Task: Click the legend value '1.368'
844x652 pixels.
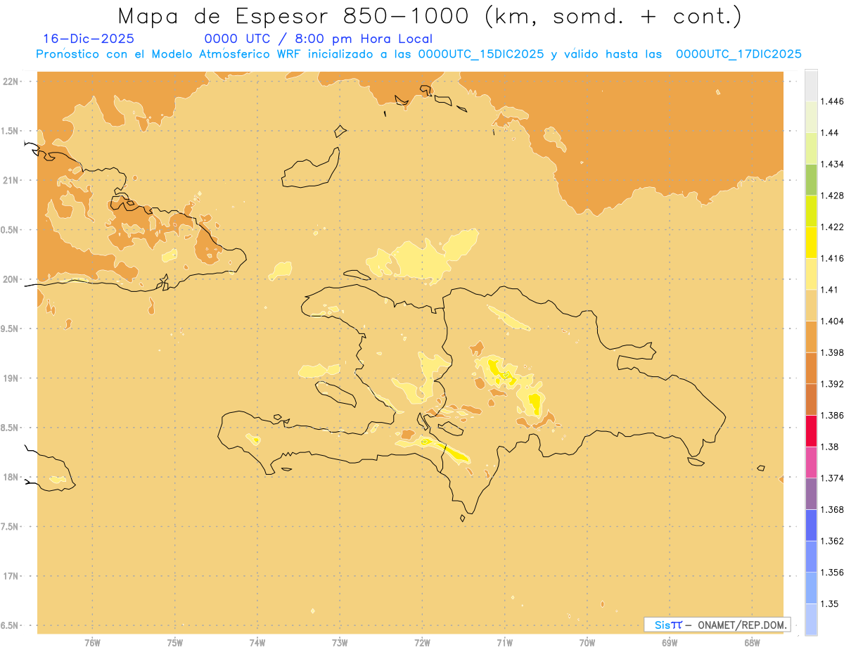Action: pos(832,509)
